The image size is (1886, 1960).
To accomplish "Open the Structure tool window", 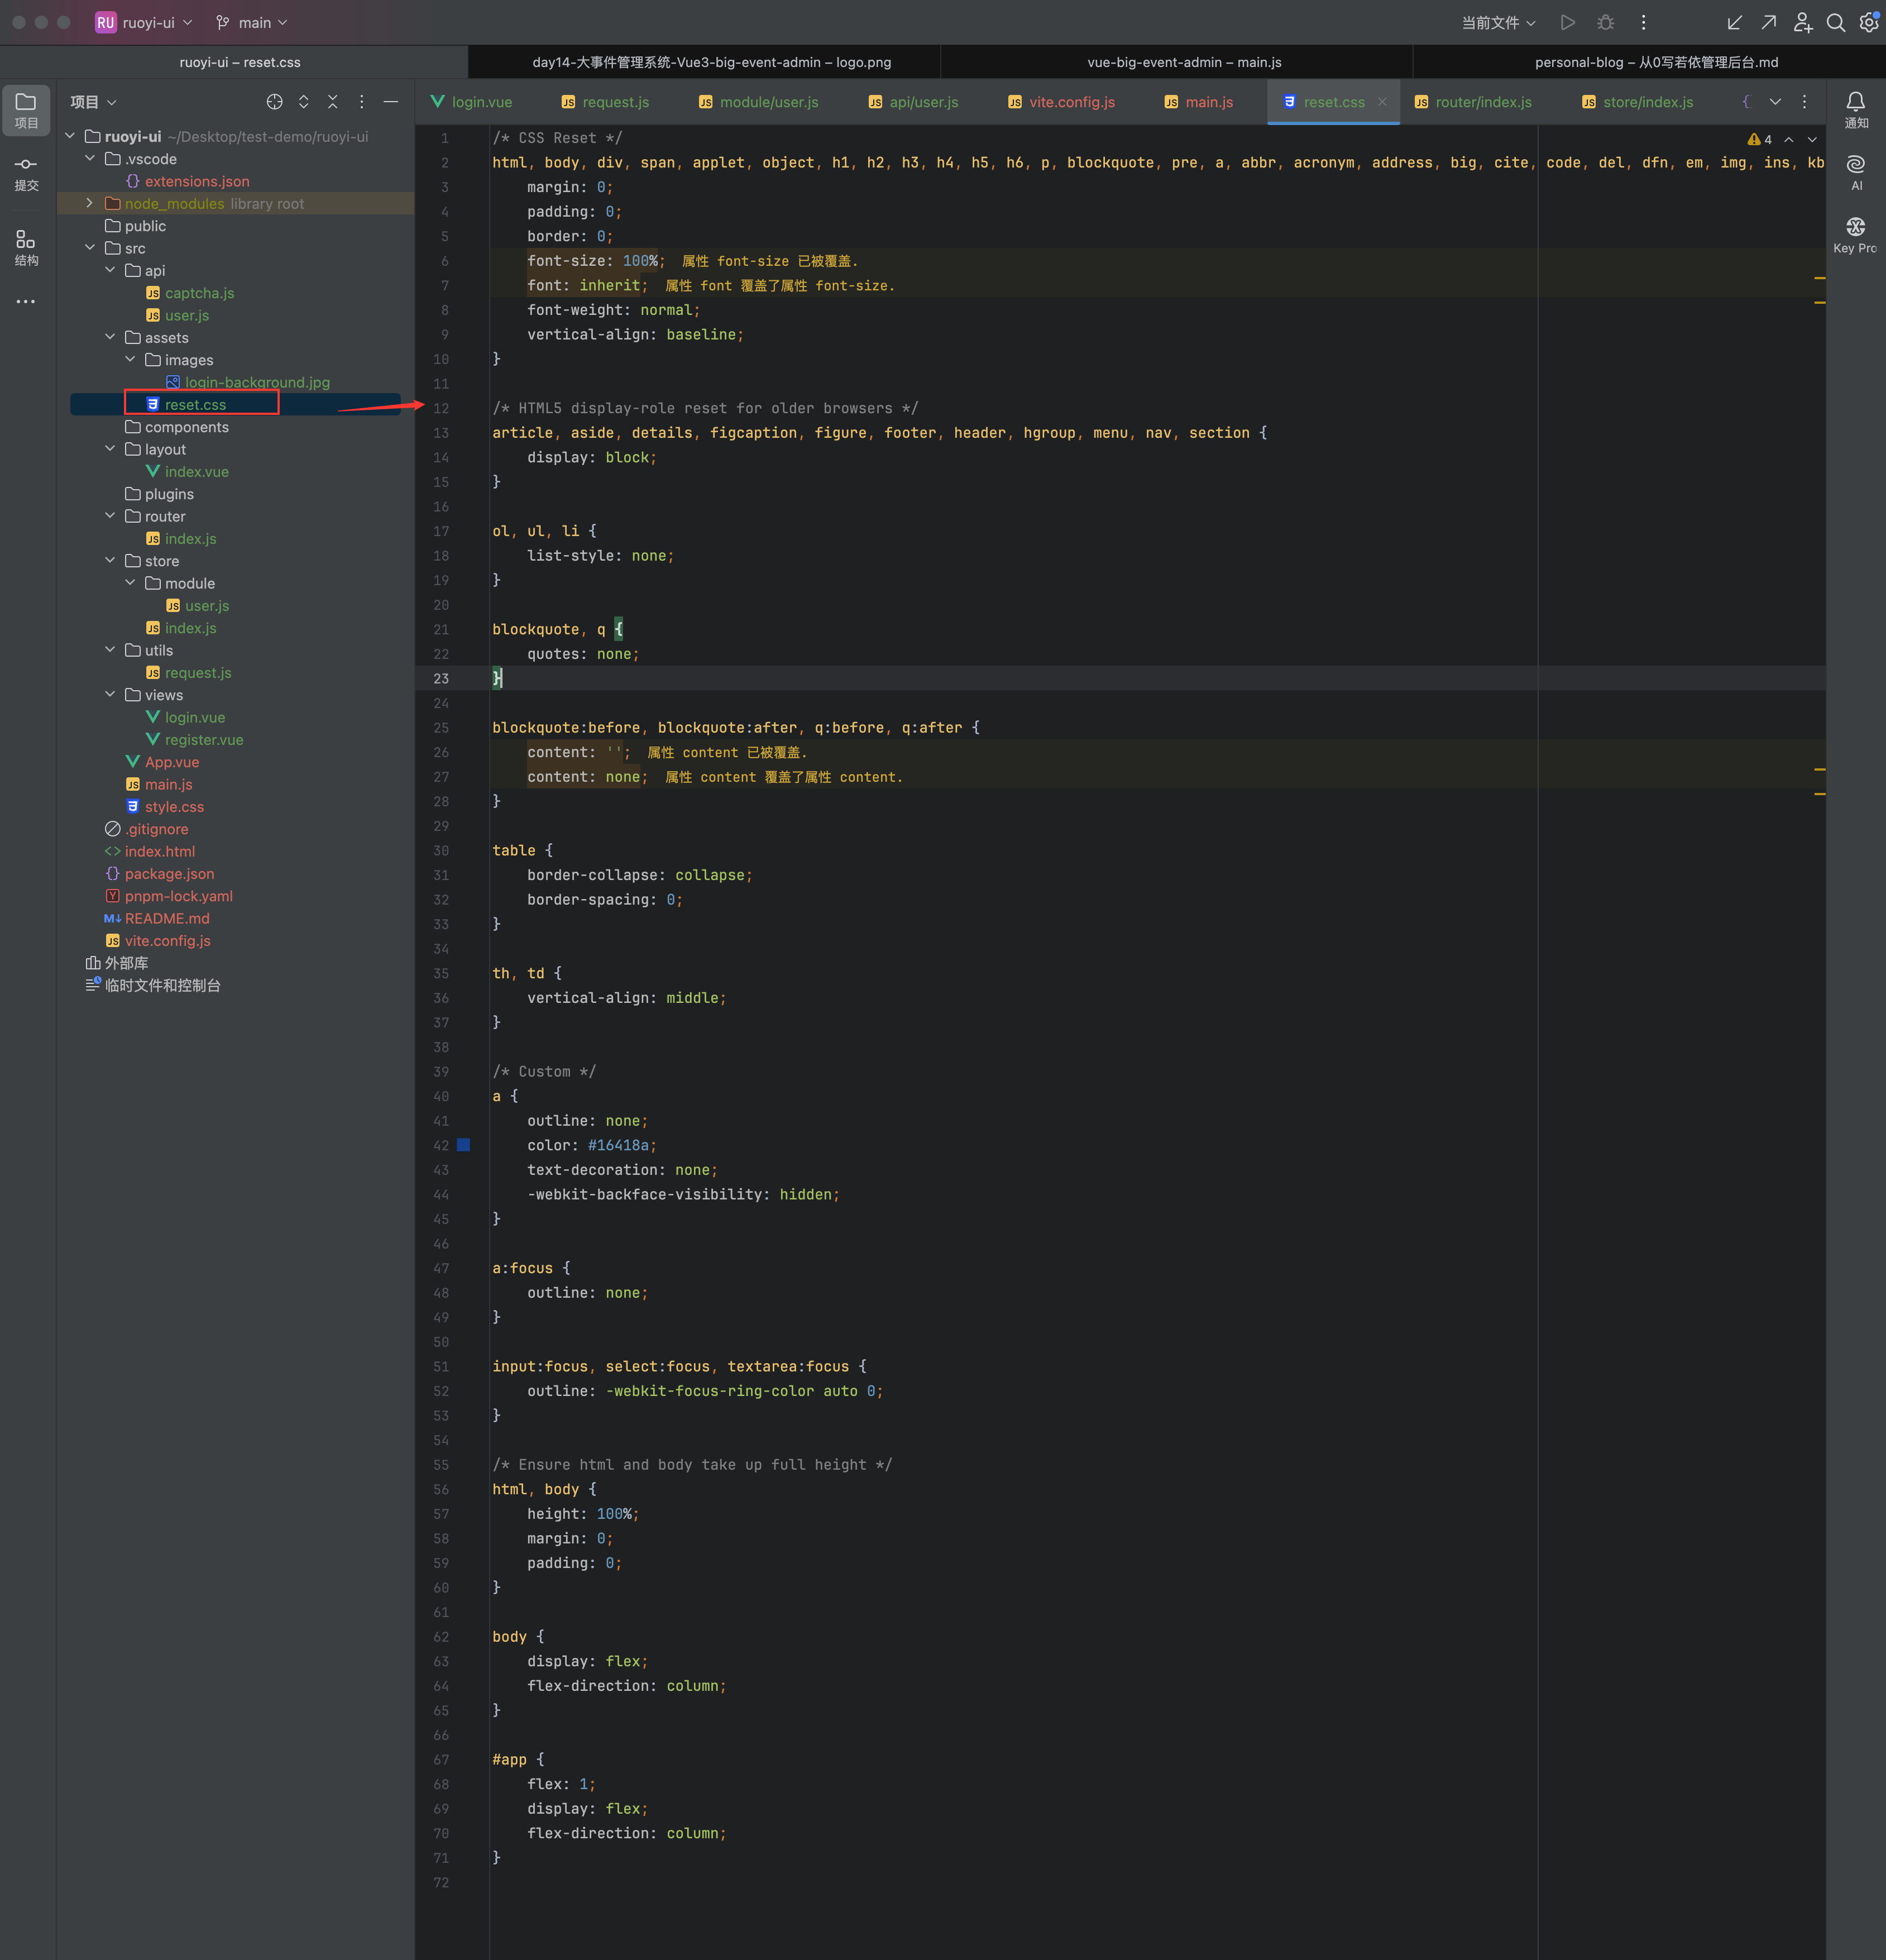I will tap(26, 248).
